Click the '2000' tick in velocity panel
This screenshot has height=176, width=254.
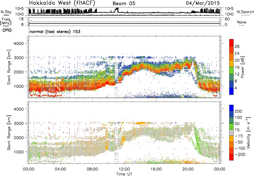pyautogui.click(x=19, y=138)
